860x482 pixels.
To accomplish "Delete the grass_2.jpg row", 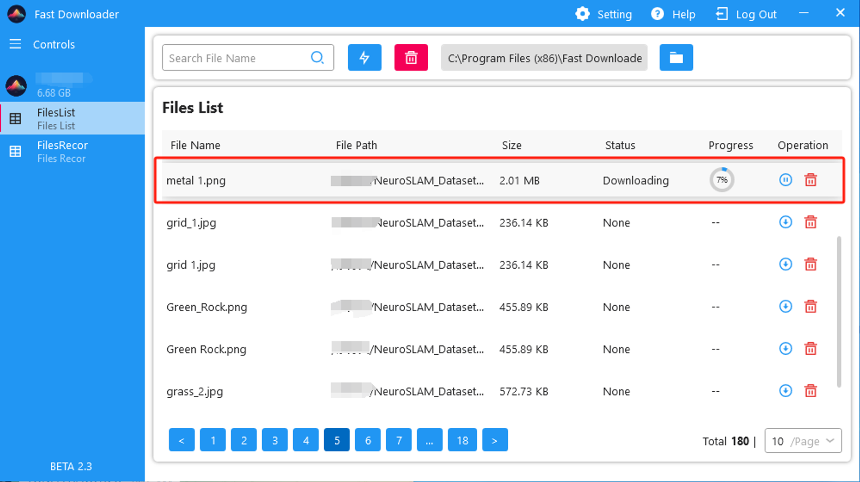I will [811, 391].
